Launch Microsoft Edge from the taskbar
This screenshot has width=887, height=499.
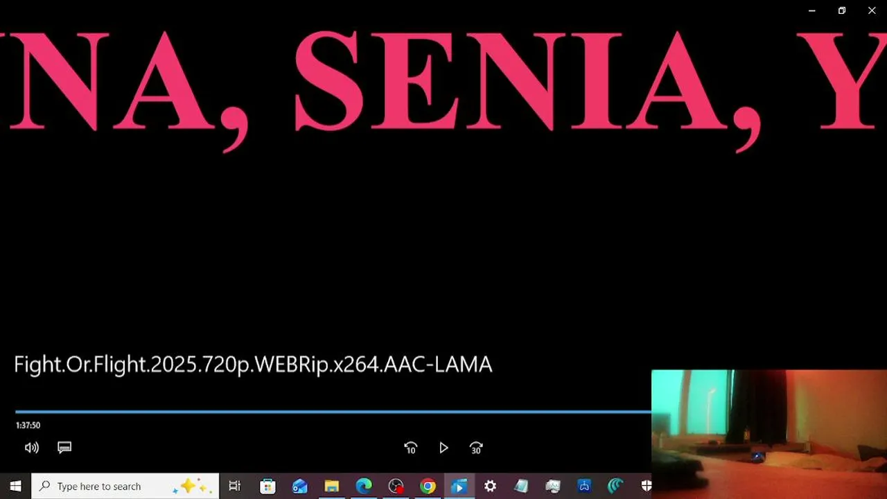tap(364, 487)
